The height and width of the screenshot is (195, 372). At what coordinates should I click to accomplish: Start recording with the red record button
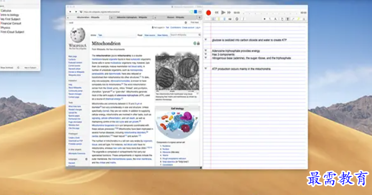[x=209, y=13]
